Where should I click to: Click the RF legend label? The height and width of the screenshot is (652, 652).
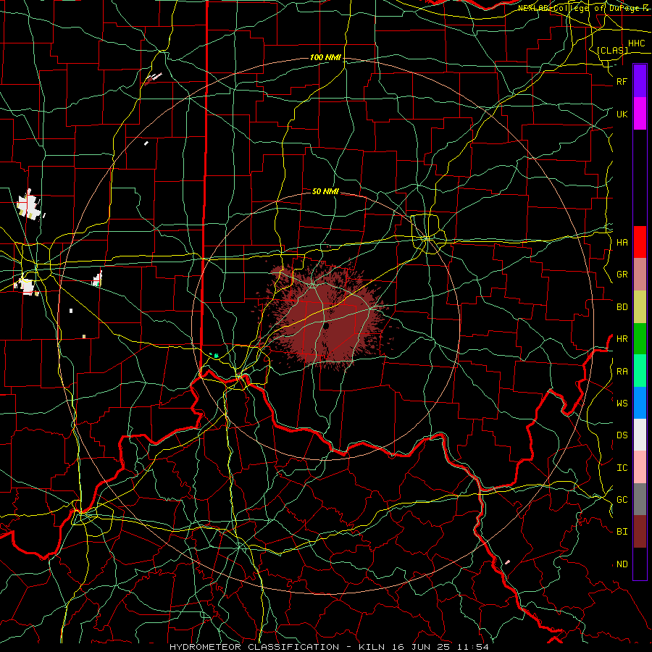coord(622,81)
